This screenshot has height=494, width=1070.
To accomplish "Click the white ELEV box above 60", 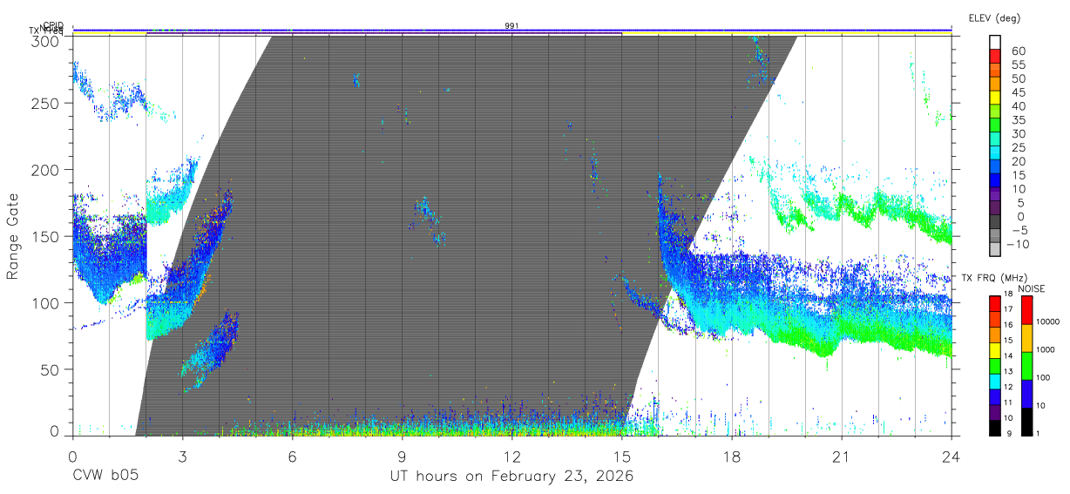I will pos(994,44).
